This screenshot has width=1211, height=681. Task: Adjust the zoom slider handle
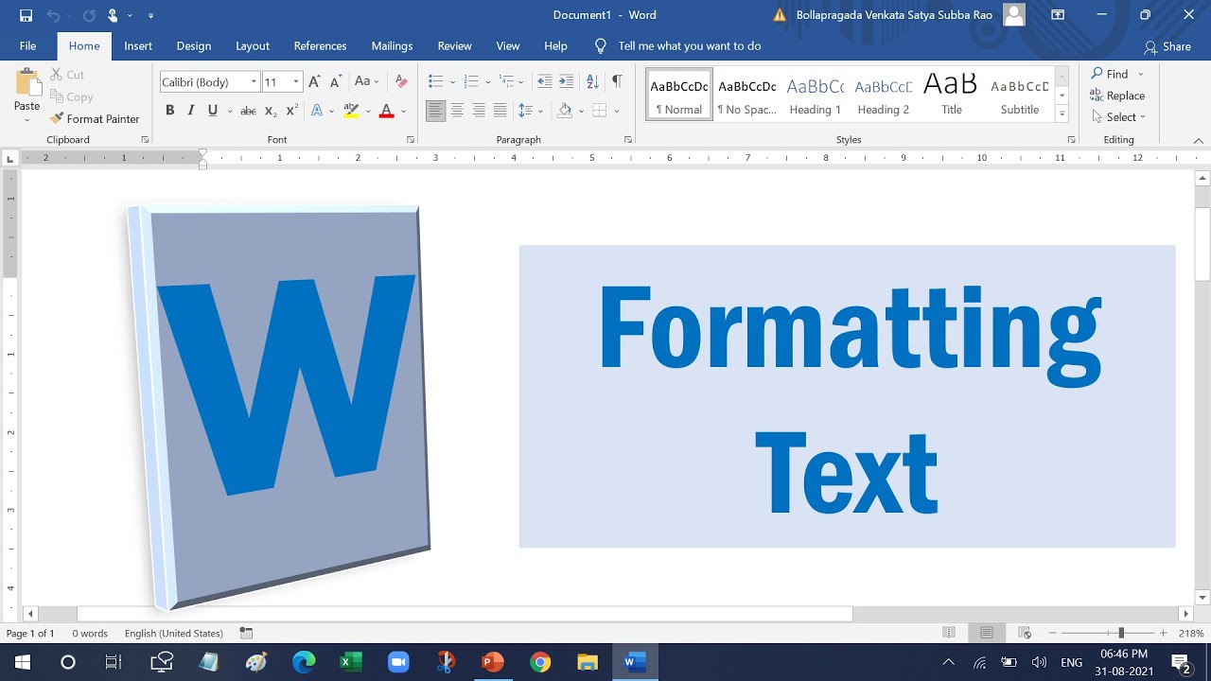(x=1121, y=633)
